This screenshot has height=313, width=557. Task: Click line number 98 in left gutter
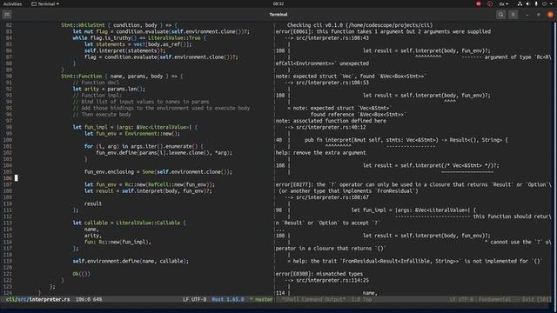(x=9, y=128)
